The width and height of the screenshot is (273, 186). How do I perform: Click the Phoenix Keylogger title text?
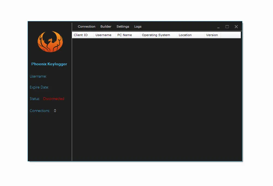[x=49, y=64]
